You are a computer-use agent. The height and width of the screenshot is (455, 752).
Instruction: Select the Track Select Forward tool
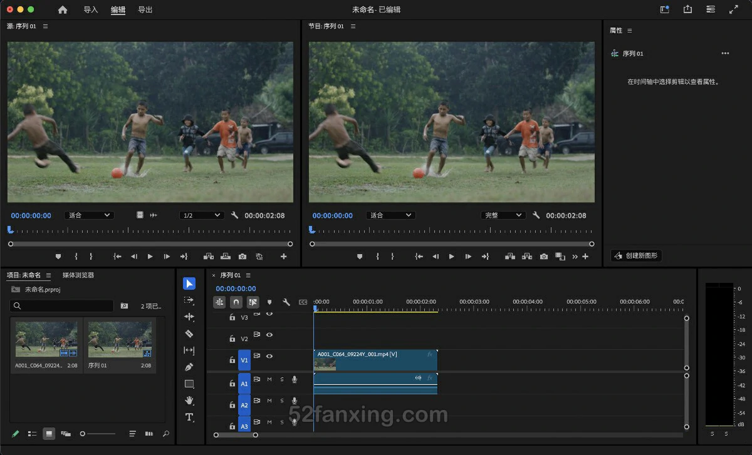click(189, 300)
